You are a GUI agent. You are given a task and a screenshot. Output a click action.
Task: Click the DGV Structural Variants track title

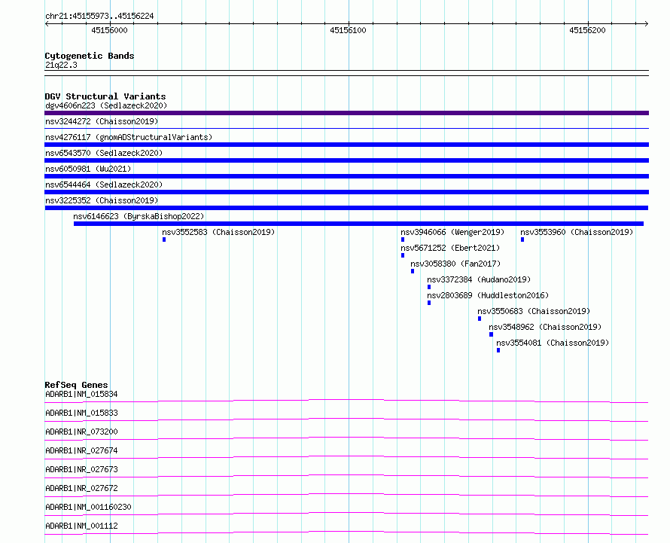coord(105,96)
